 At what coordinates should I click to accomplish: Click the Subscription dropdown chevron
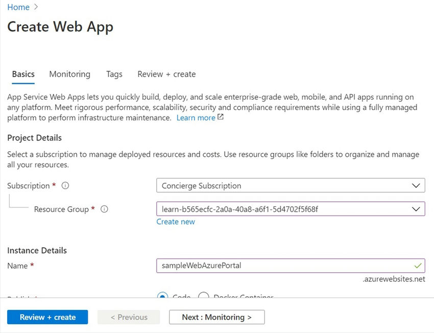point(417,185)
